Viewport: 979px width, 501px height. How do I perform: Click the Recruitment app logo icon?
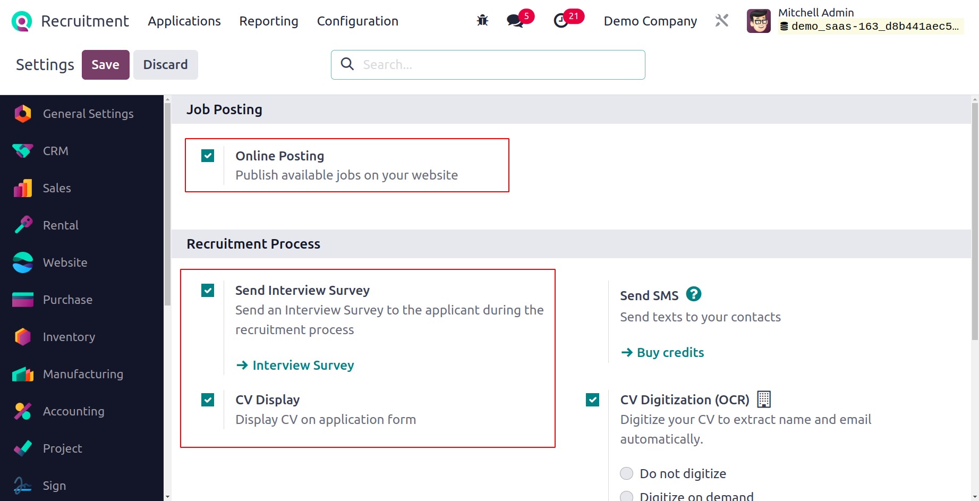coord(22,21)
